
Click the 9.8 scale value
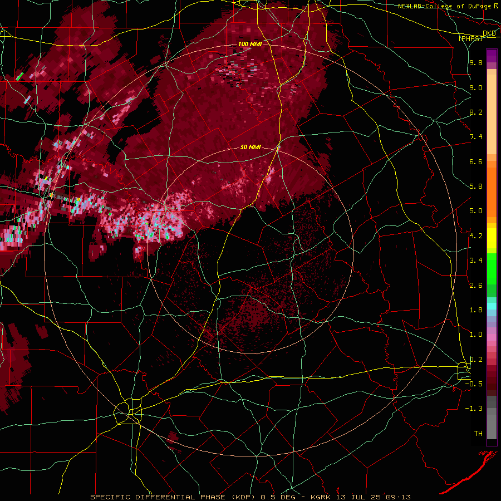pyautogui.click(x=476, y=63)
